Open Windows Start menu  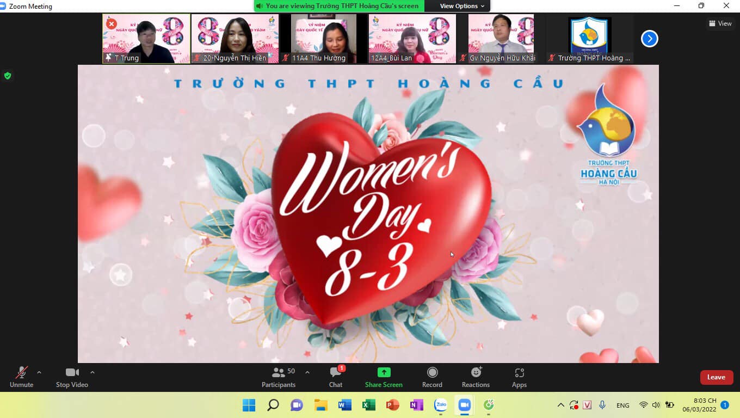249,405
